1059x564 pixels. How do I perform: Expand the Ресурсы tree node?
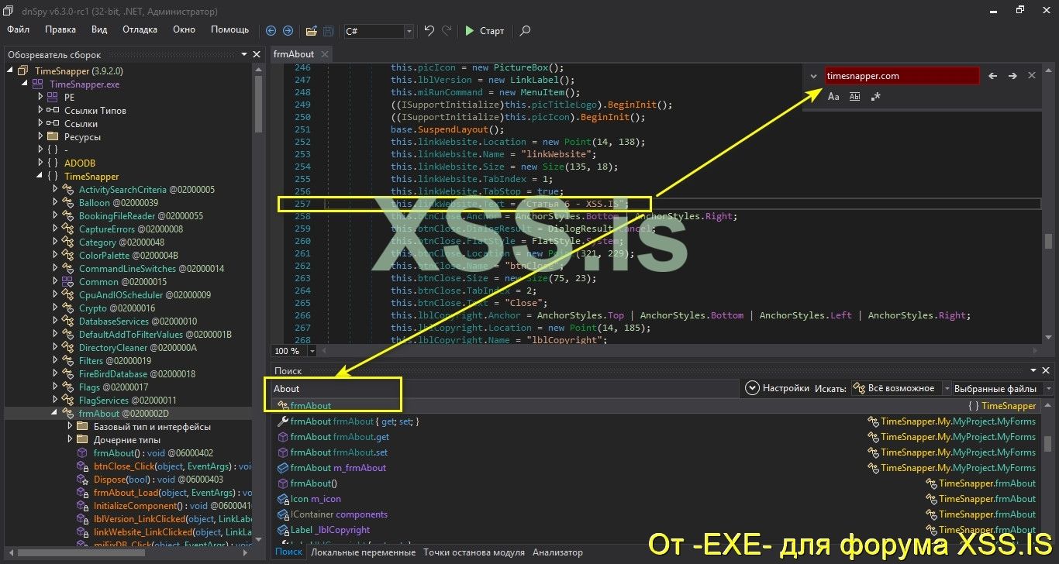(40, 137)
